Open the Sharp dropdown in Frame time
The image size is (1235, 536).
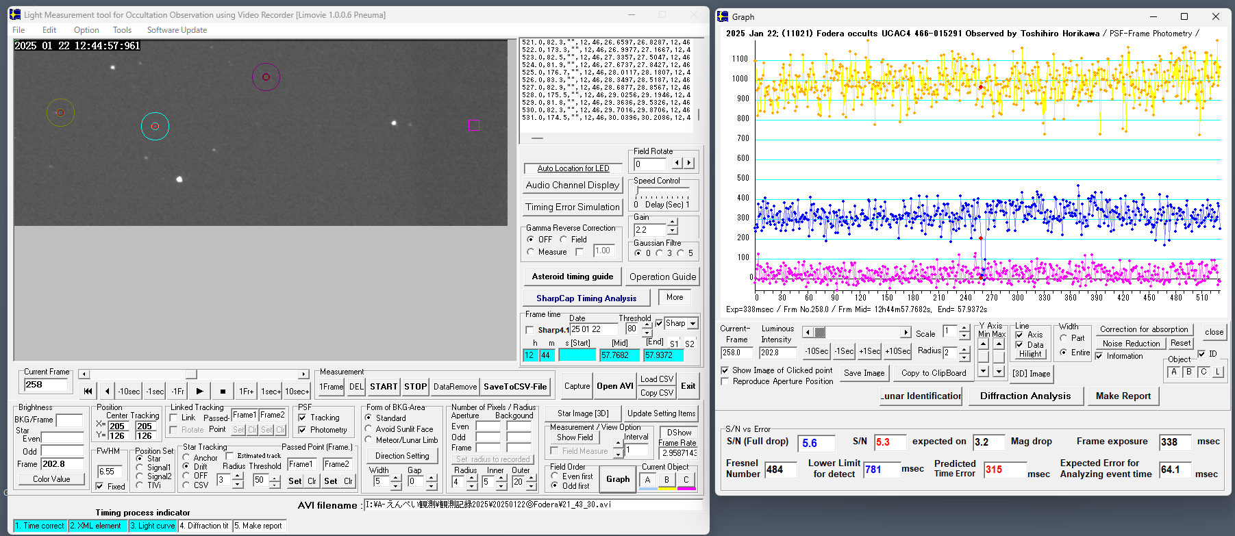[x=693, y=324]
